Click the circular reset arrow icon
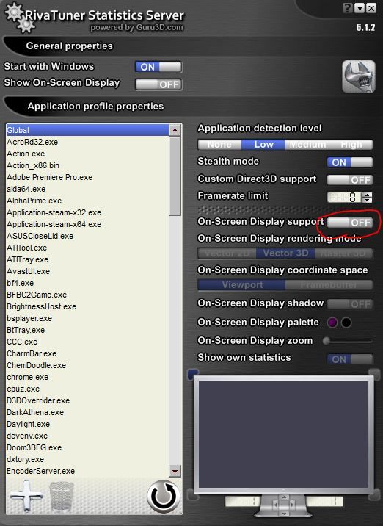 tap(163, 497)
